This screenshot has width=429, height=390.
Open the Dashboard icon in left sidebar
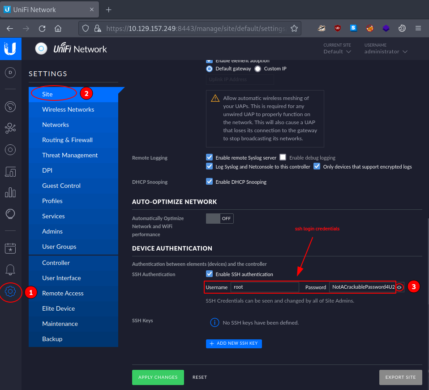click(x=10, y=73)
